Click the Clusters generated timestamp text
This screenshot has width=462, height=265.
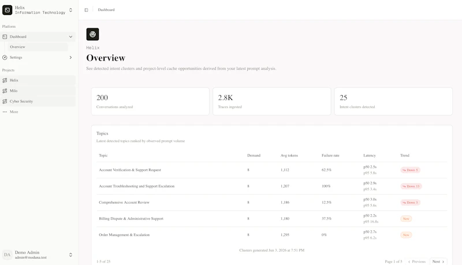pos(271,251)
